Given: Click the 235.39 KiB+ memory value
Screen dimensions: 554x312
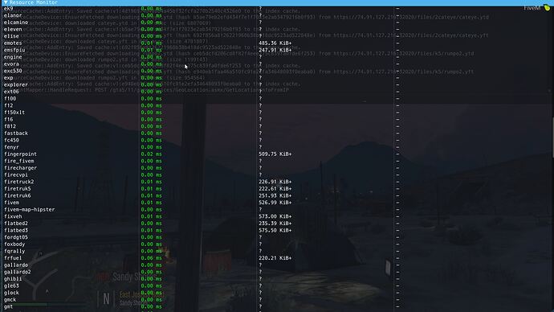Looking at the screenshot, I should point(275,224).
